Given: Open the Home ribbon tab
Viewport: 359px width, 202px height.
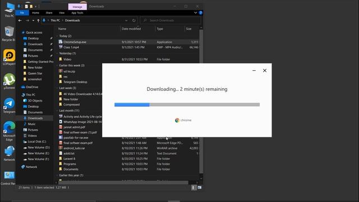Looking at the screenshot, I should pos(35,13).
